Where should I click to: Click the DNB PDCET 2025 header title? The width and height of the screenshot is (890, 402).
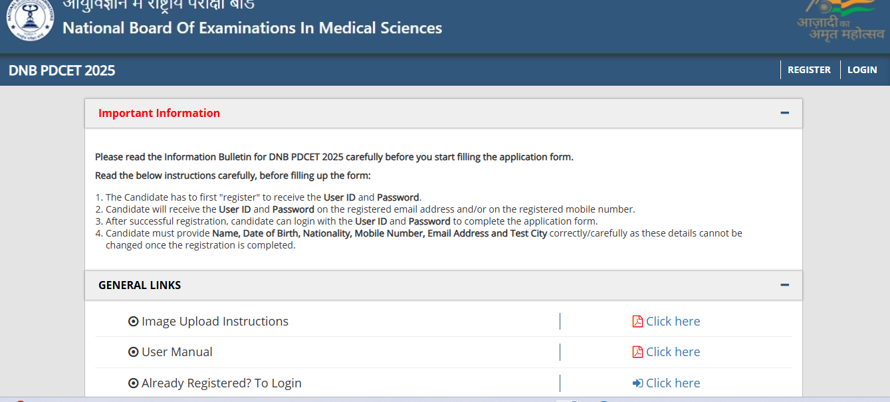[61, 69]
